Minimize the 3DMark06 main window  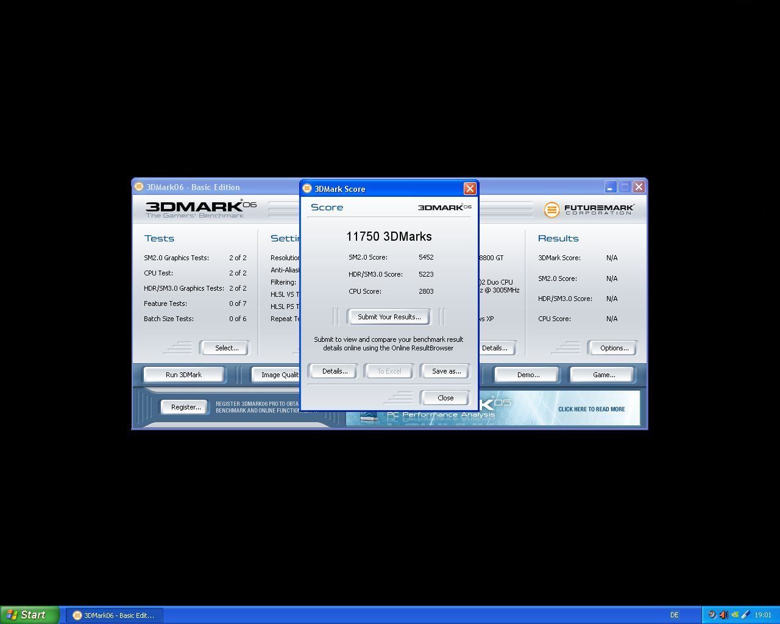[x=611, y=186]
